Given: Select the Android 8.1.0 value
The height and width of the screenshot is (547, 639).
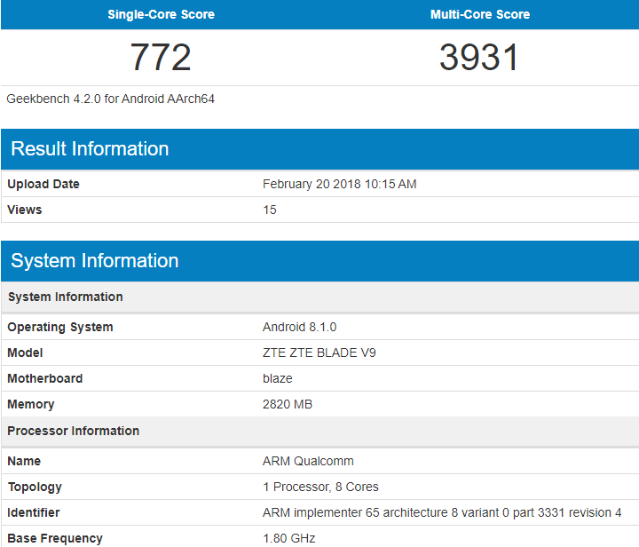Looking at the screenshot, I should point(300,327).
